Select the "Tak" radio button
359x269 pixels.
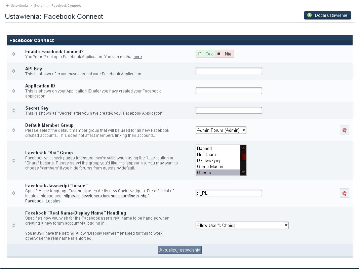[x=200, y=54]
